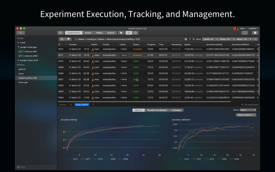This screenshot has width=275, height=172.
Task: Switch to the Experiments tab
Action: coord(74,33)
